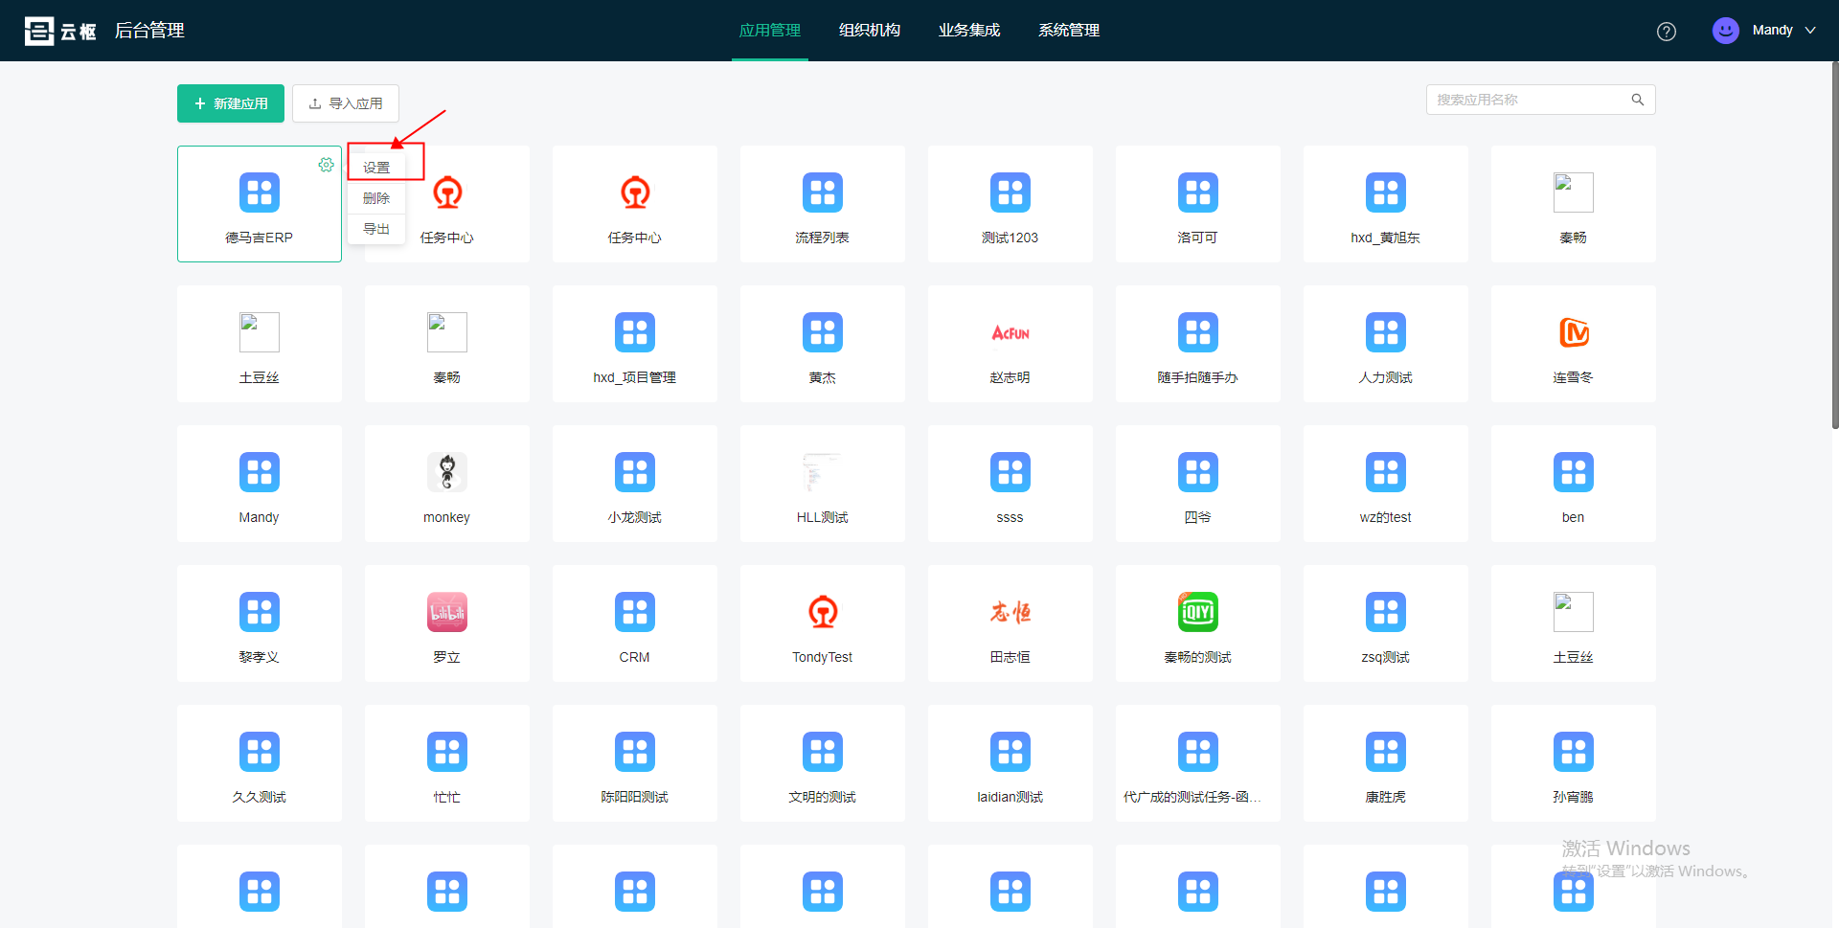Click the 导入应用 button
Screen dimensions: 1839x928
(x=346, y=103)
